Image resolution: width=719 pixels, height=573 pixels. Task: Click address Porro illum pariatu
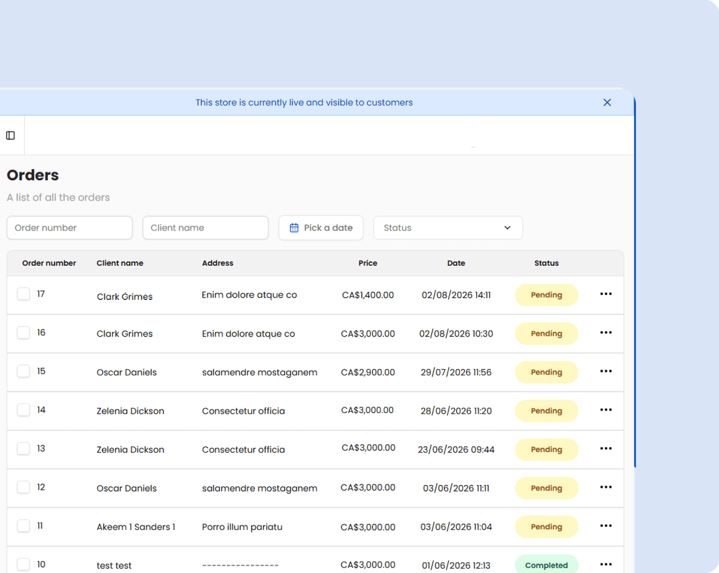(x=242, y=527)
